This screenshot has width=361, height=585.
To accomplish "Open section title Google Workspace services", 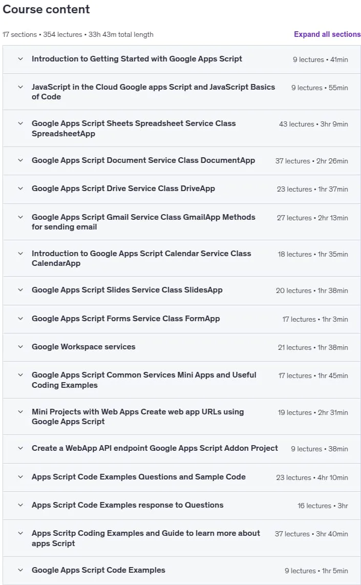I will point(83,347).
